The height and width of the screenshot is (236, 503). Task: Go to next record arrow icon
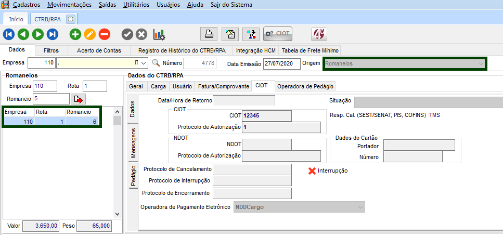click(38, 34)
